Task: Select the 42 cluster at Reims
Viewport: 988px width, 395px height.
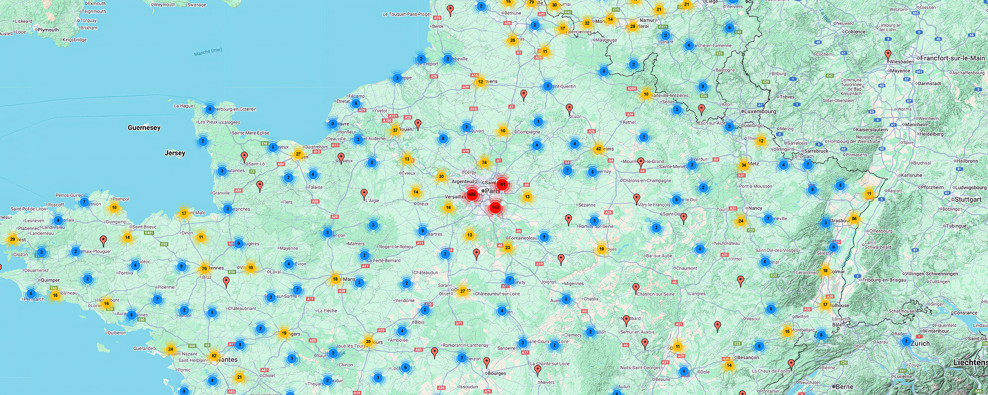Action: pyautogui.click(x=598, y=149)
